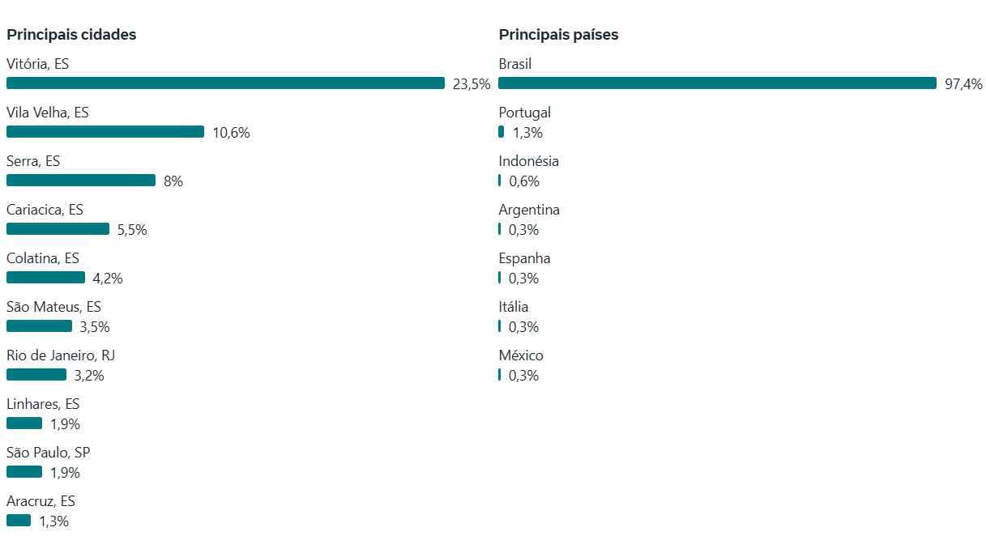Click the Espanha country label

pos(524,258)
